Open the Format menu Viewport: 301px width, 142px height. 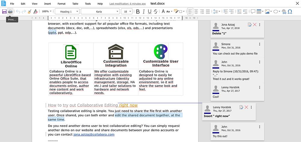(x=61, y=4)
